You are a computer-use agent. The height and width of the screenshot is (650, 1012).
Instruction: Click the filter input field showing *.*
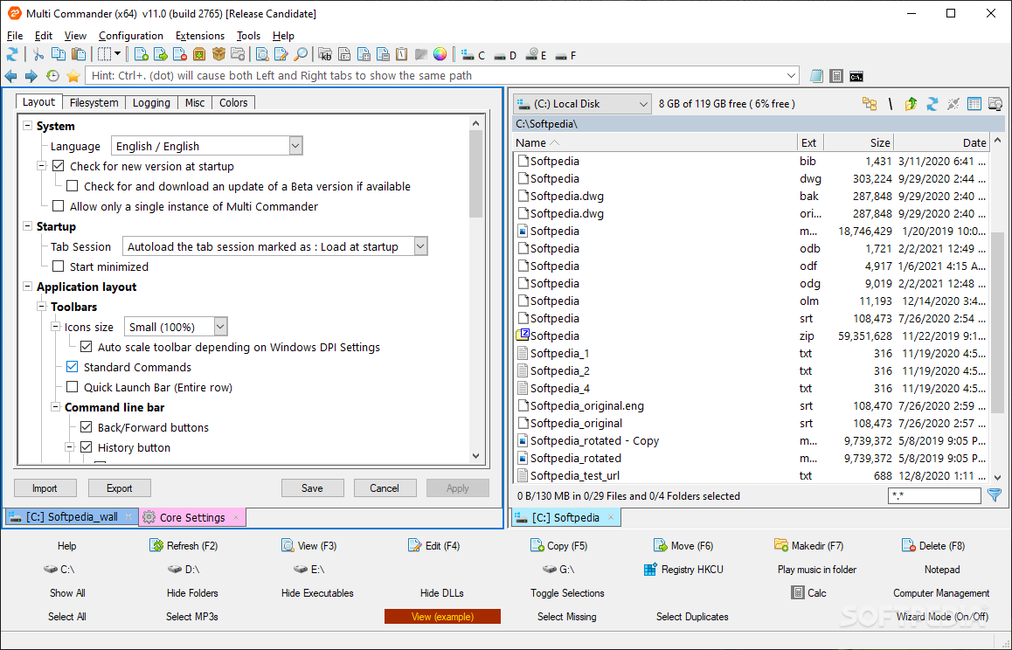tap(934, 495)
